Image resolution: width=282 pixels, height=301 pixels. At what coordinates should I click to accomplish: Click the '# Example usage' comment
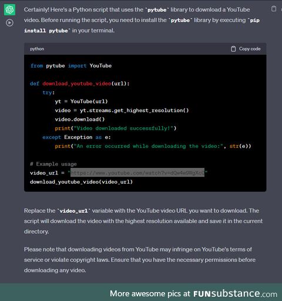(53, 164)
